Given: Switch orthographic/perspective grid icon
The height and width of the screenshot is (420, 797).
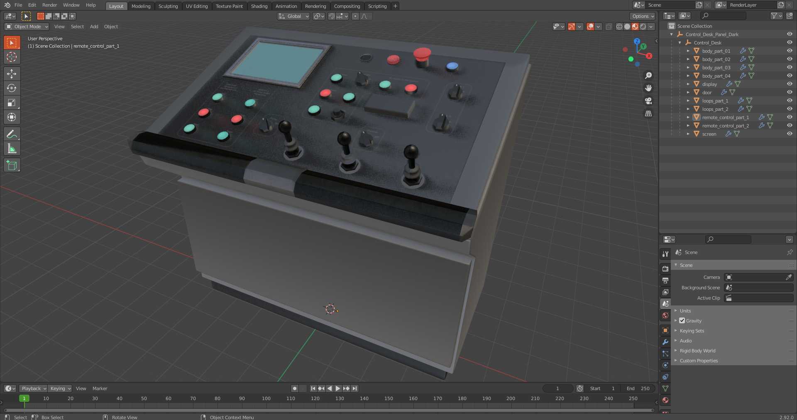Looking at the screenshot, I should tap(648, 113).
